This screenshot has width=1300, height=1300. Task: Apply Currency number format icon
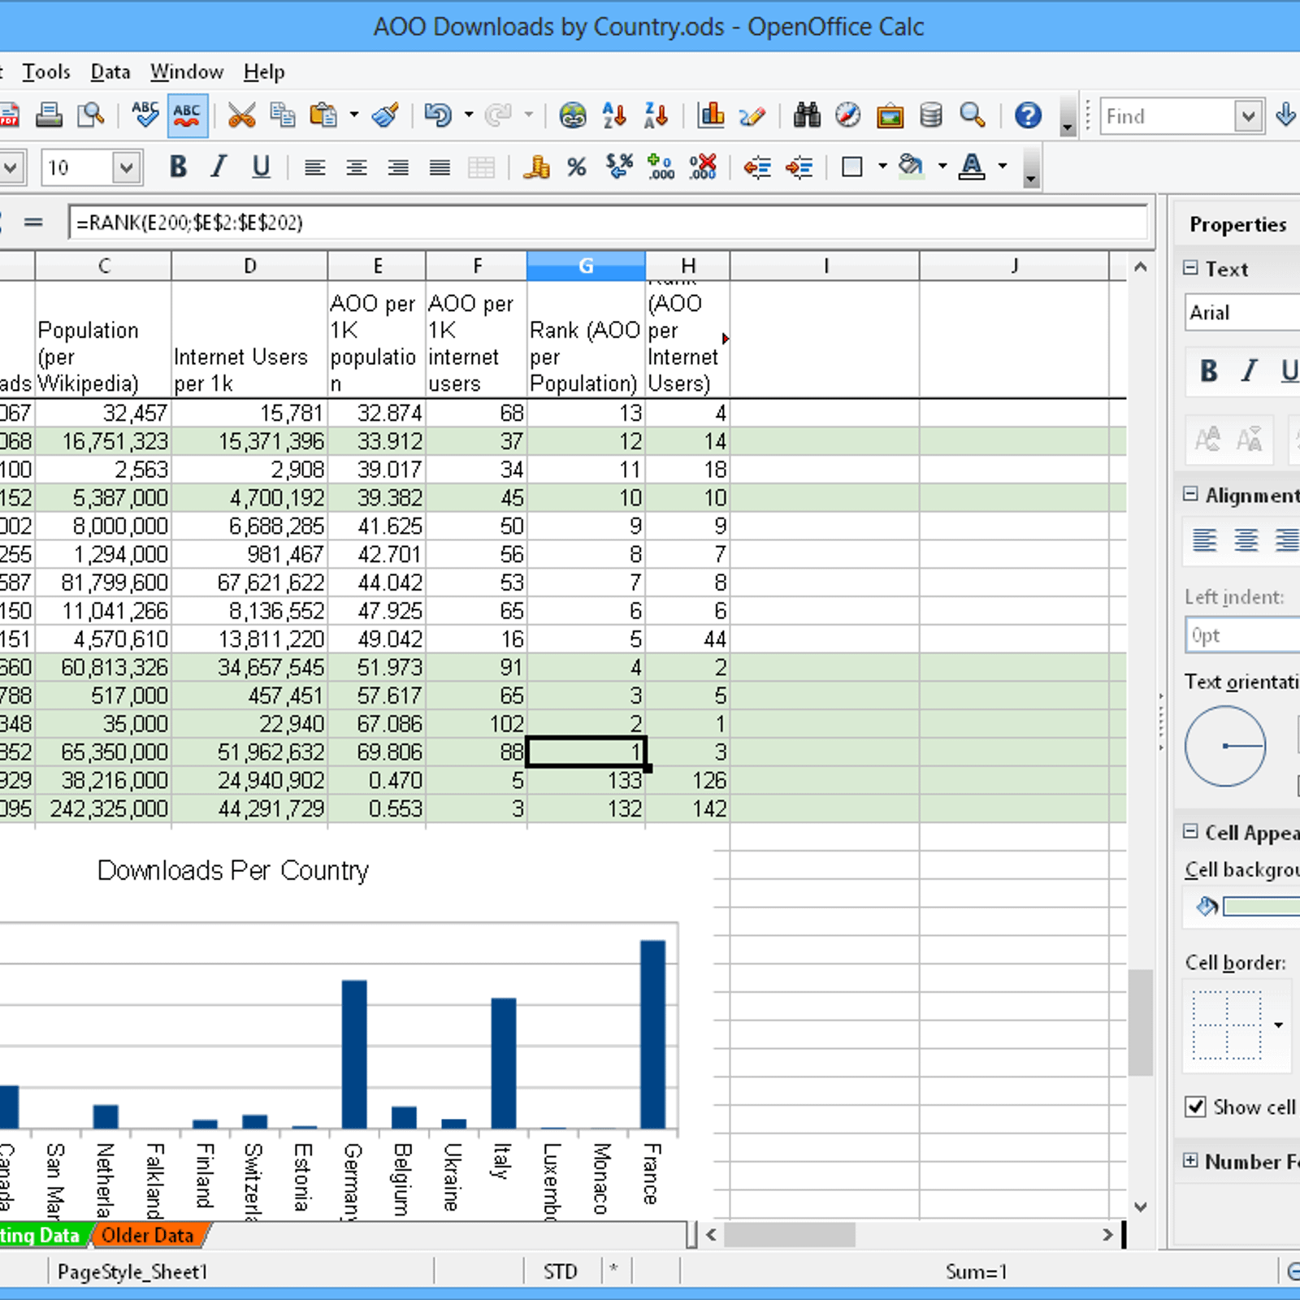point(536,167)
